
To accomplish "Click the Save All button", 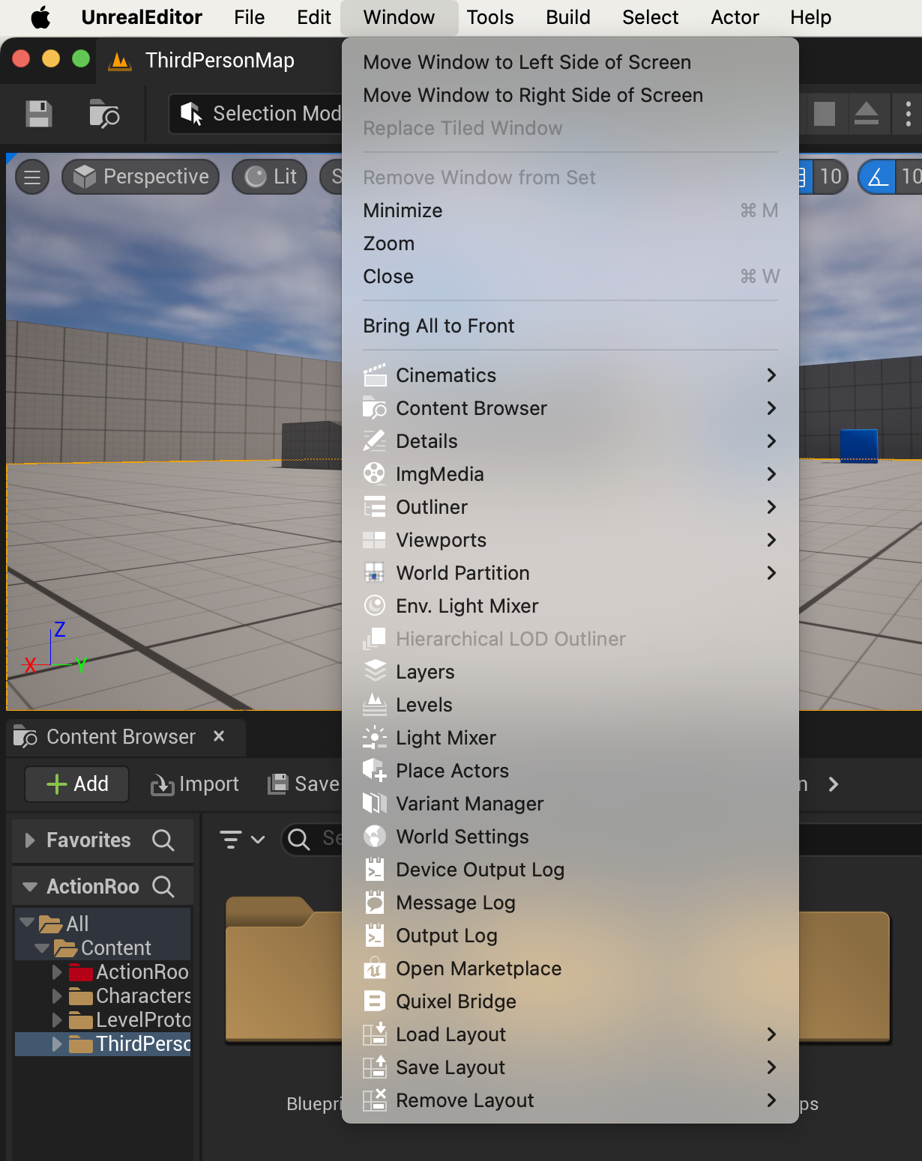I will (304, 784).
